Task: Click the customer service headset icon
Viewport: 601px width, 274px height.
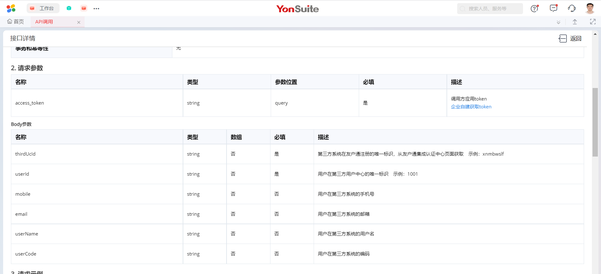Action: 572,8
